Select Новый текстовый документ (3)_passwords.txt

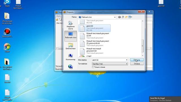coord(94,43)
